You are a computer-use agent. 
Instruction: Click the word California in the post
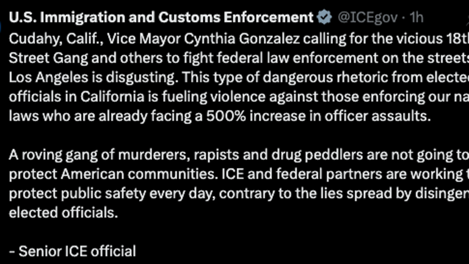(x=92, y=98)
